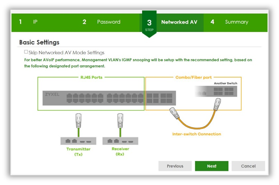Screen dimensions: 279x185
Task: Click the RJ45 Ports group label
Action: [x=90, y=78]
